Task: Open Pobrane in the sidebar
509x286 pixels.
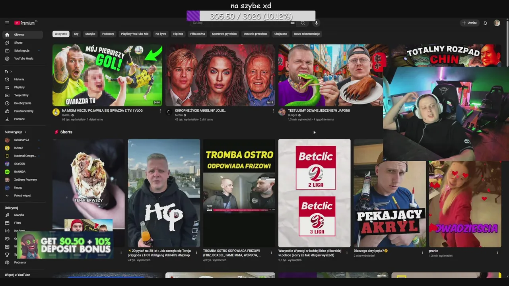Action: pos(23,119)
